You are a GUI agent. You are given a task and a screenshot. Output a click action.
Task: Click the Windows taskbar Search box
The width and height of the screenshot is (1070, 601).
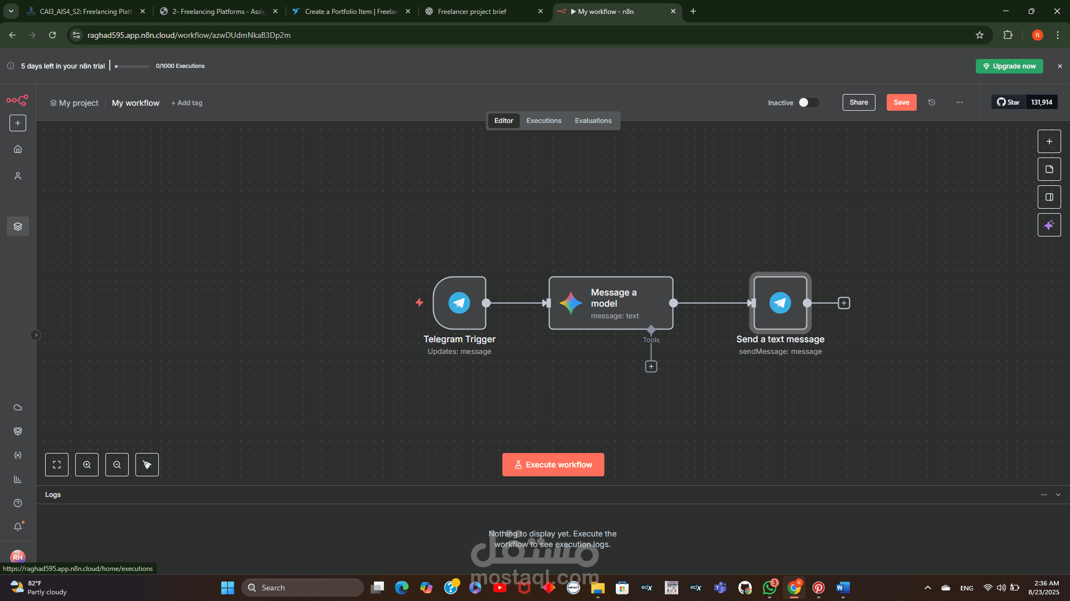pos(303,588)
